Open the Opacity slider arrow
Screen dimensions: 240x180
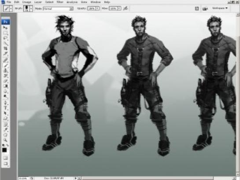tap(97, 8)
